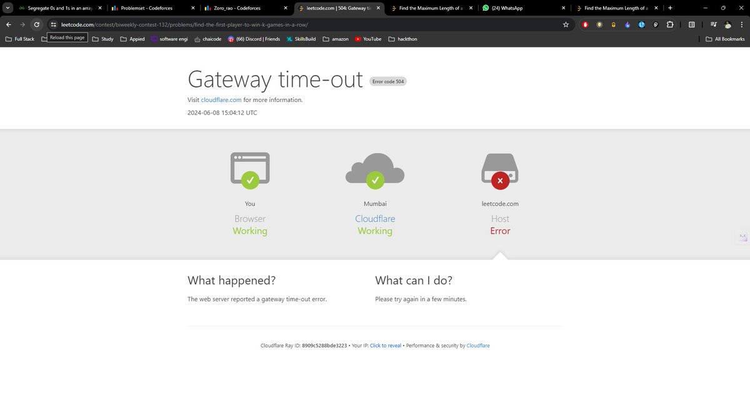
Task: Expand the Study bookmarks folder
Action: coord(102,39)
